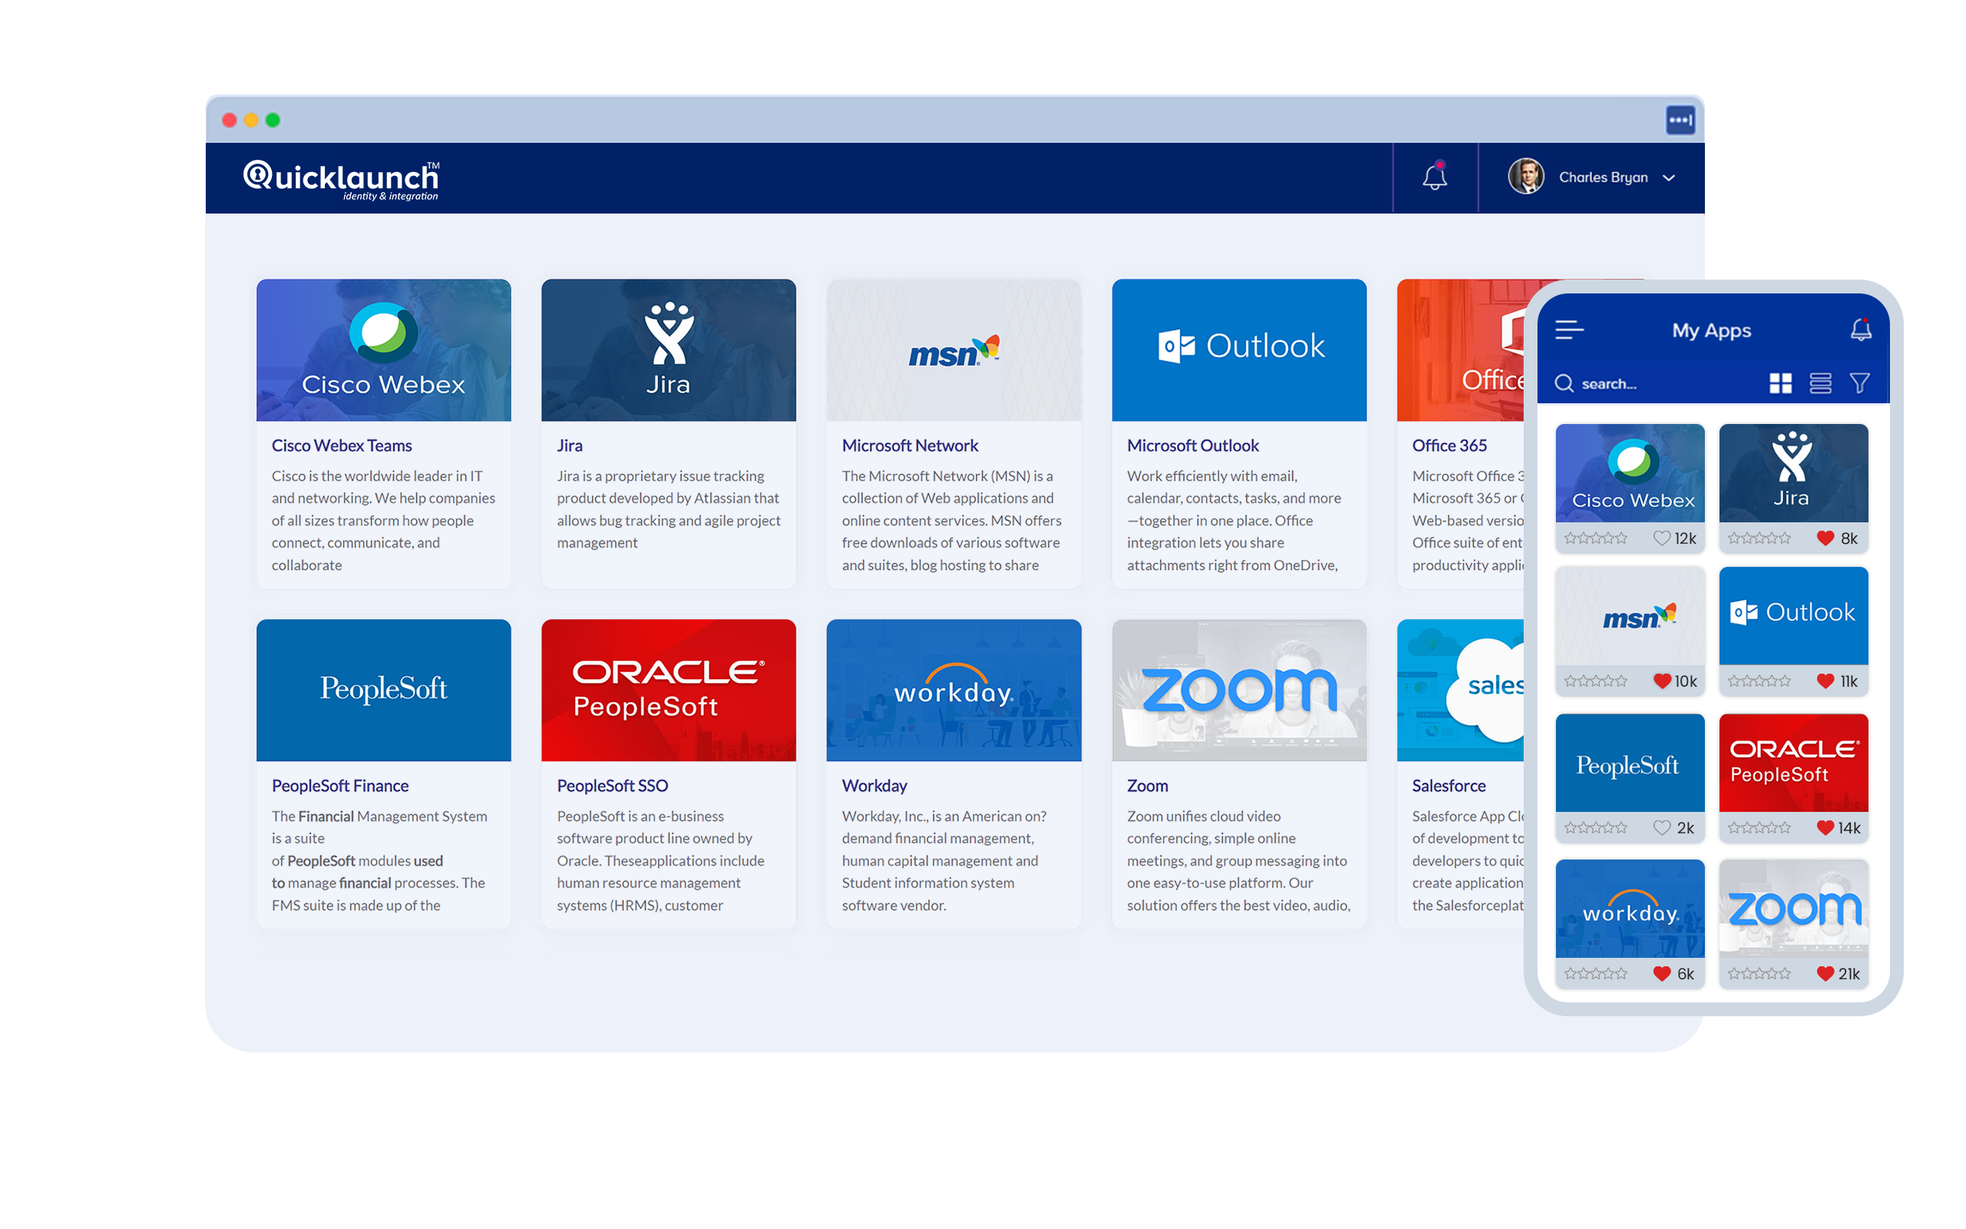Click Cisco Webex banner on desktop card
This screenshot has width=1966, height=1229.
pos(383,350)
